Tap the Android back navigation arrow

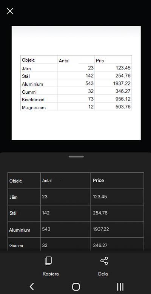coord(32,286)
